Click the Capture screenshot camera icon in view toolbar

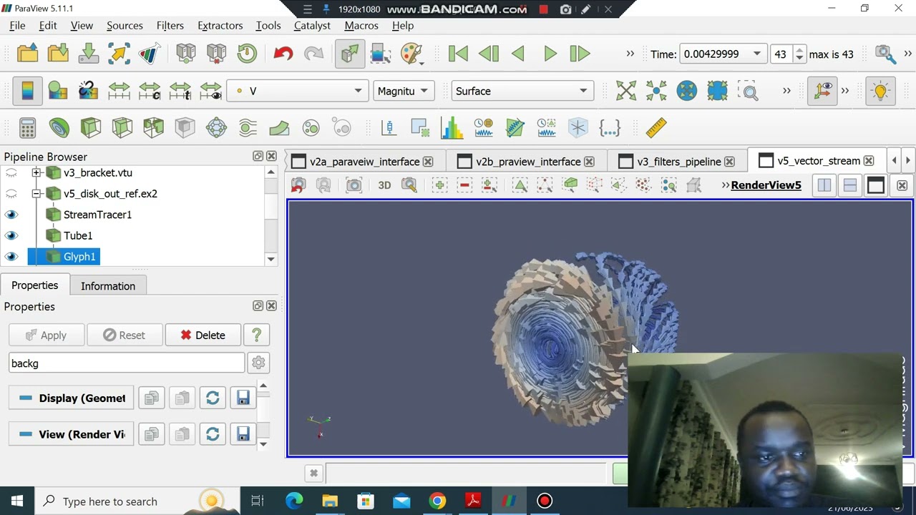click(x=354, y=185)
